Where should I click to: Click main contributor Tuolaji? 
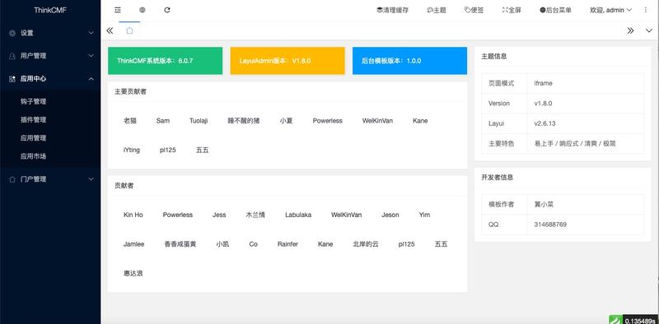pos(199,121)
